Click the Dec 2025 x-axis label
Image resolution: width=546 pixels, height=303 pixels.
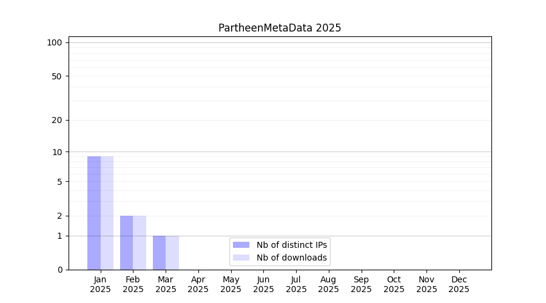pos(459,284)
